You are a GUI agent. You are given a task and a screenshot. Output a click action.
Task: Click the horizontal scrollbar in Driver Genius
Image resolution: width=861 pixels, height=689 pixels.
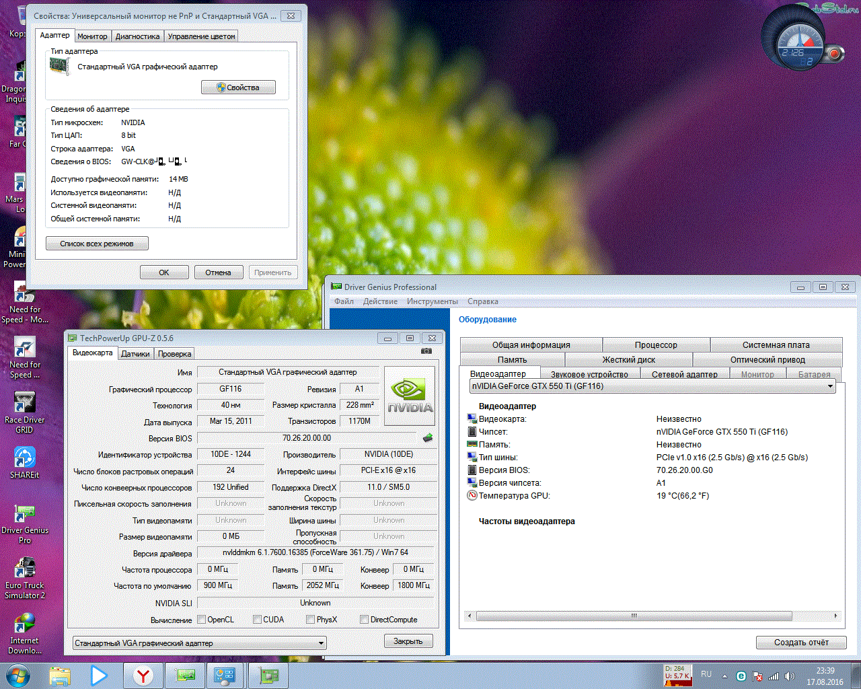[634, 616]
